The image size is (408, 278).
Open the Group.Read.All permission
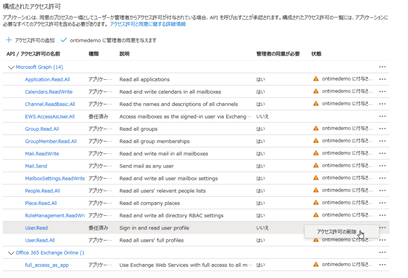[42, 129]
